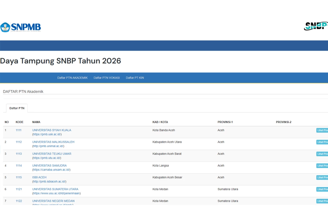The image size is (328, 223).
Task: Click the Kota Langsa cell
Action: point(161,166)
